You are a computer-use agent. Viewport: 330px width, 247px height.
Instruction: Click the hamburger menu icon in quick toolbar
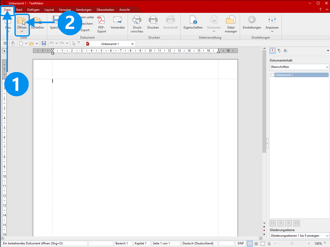(5, 43)
